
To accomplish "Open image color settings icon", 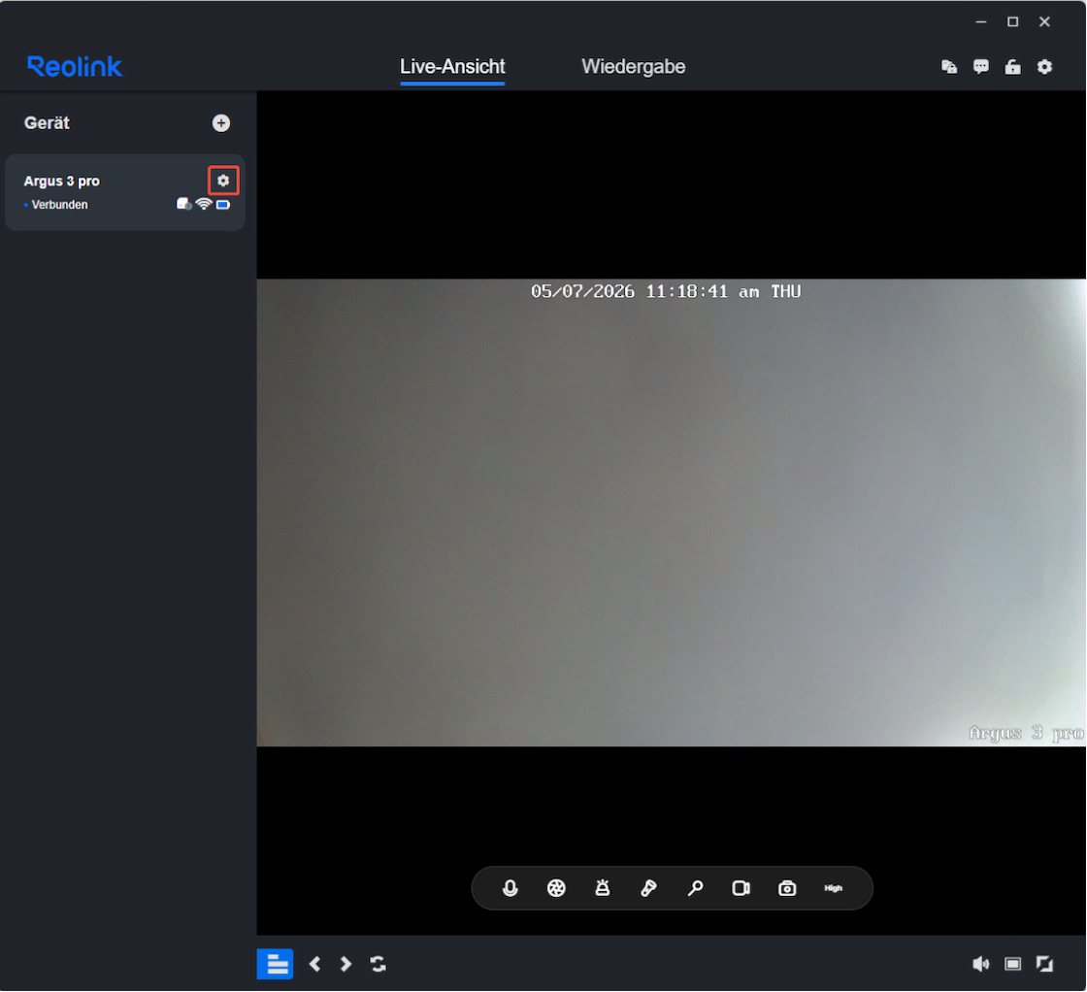I will coord(556,889).
